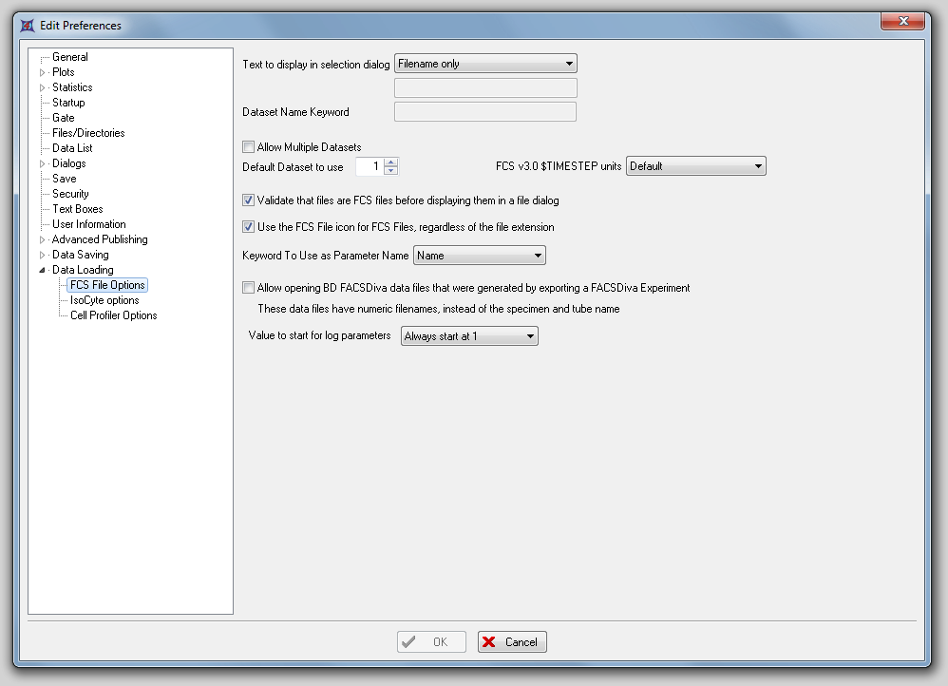
Task: Open the Files/Directories preferences page
Action: (88, 133)
